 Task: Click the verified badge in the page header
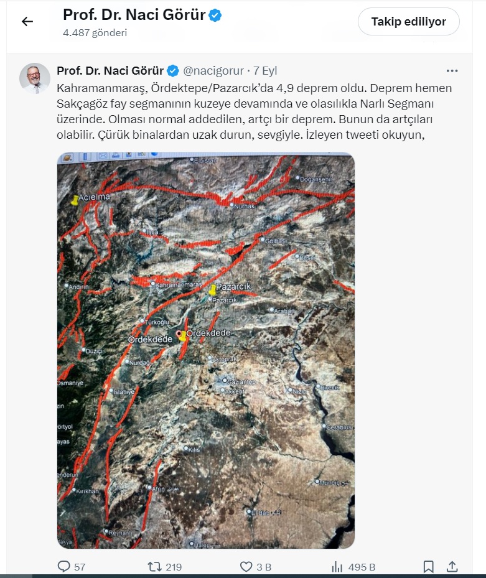[215, 15]
